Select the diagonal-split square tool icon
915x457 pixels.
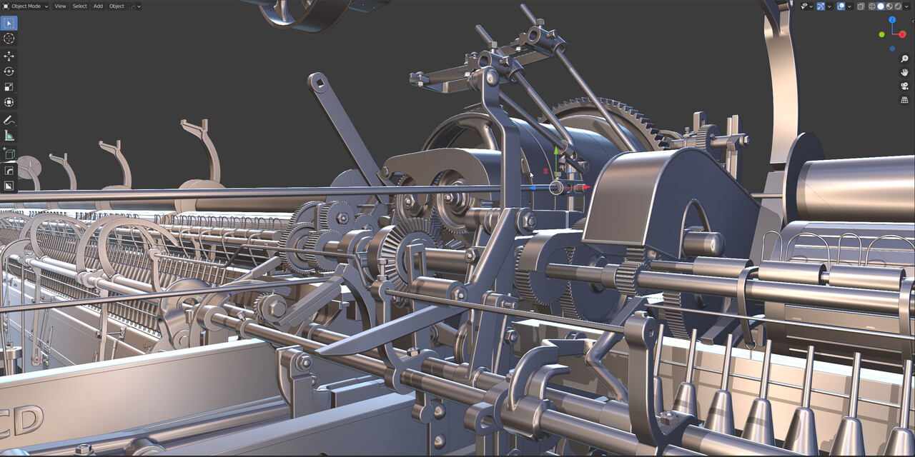[9, 186]
